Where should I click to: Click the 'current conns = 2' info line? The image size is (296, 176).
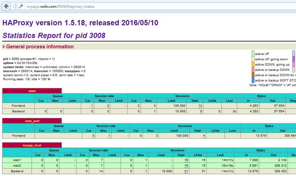43,75
